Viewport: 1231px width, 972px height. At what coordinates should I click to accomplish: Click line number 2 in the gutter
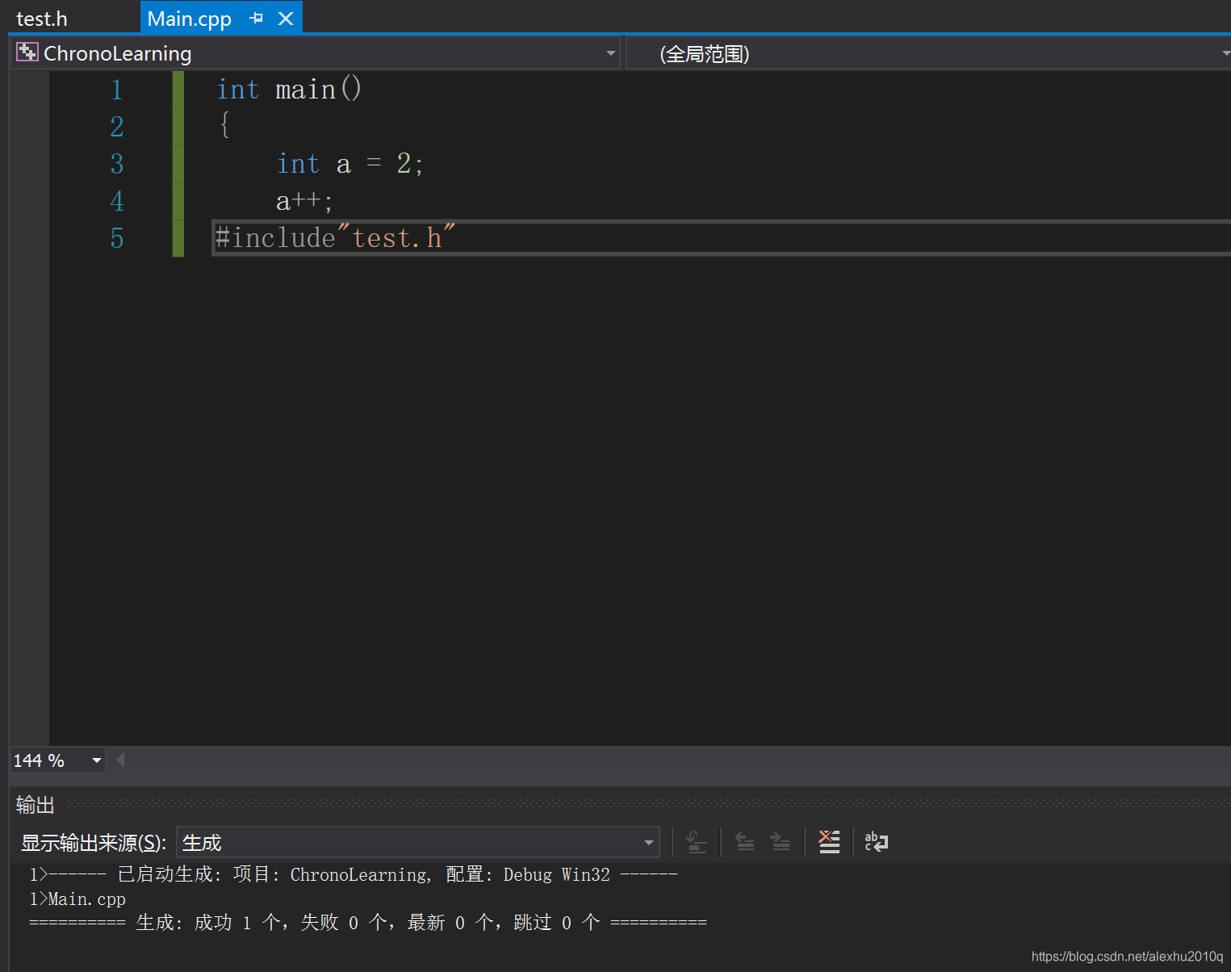pos(117,127)
